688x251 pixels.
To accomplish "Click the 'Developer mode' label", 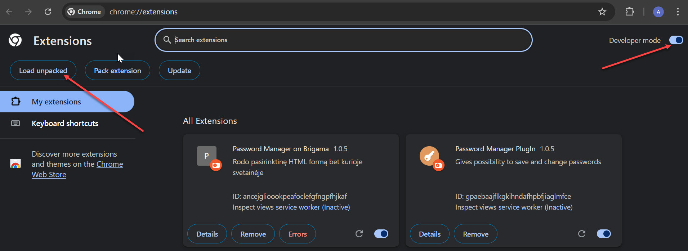I will (635, 40).
